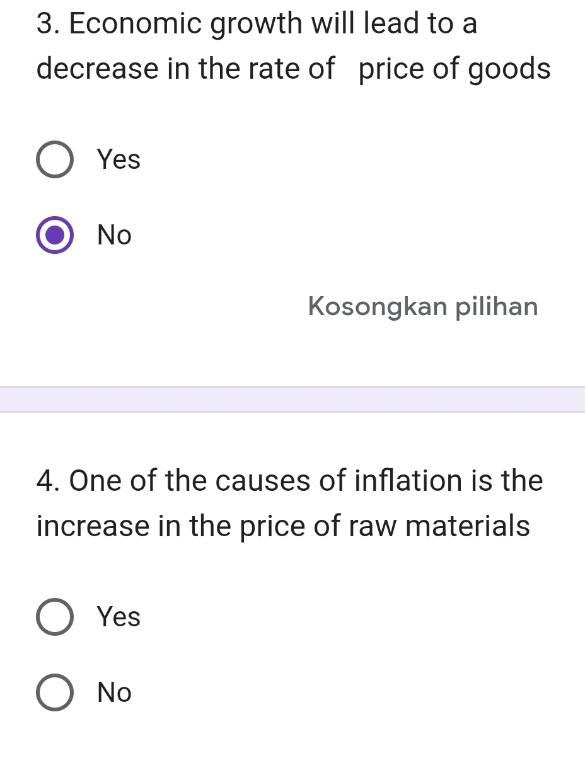Viewport: 585px width, 758px height.
Task: Choose Yes for the inflation raw materials question
Action: coord(55,617)
